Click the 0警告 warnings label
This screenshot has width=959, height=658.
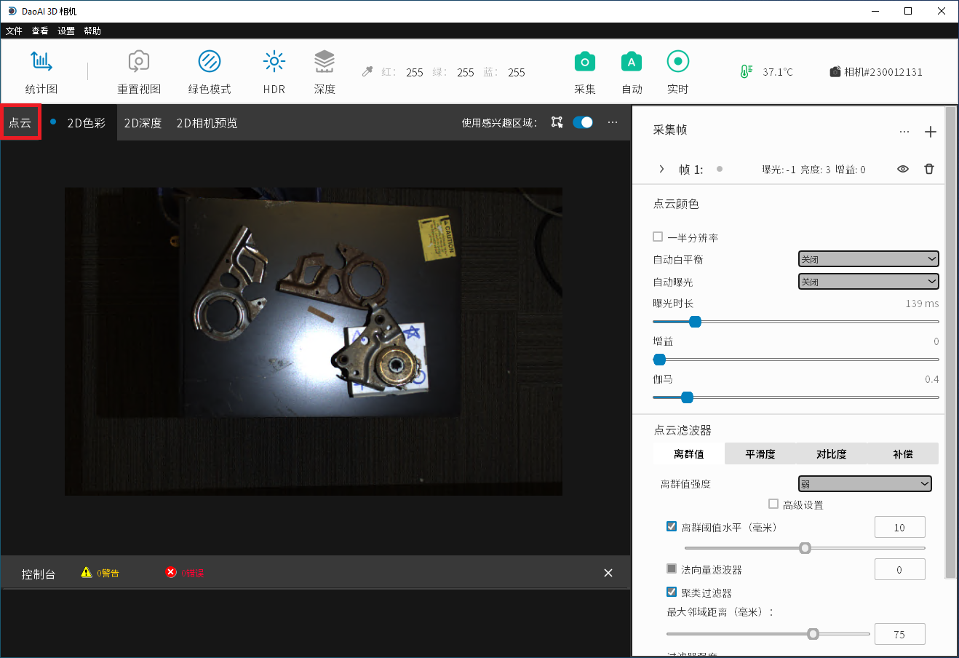coord(108,573)
